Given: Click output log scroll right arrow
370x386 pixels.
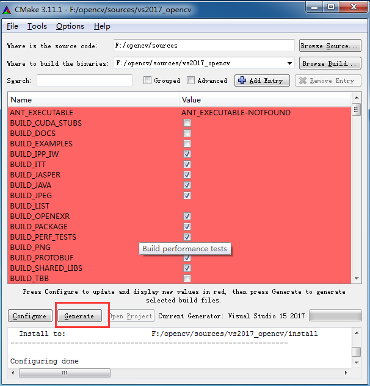Looking at the screenshot, I should pyautogui.click(x=346, y=373).
